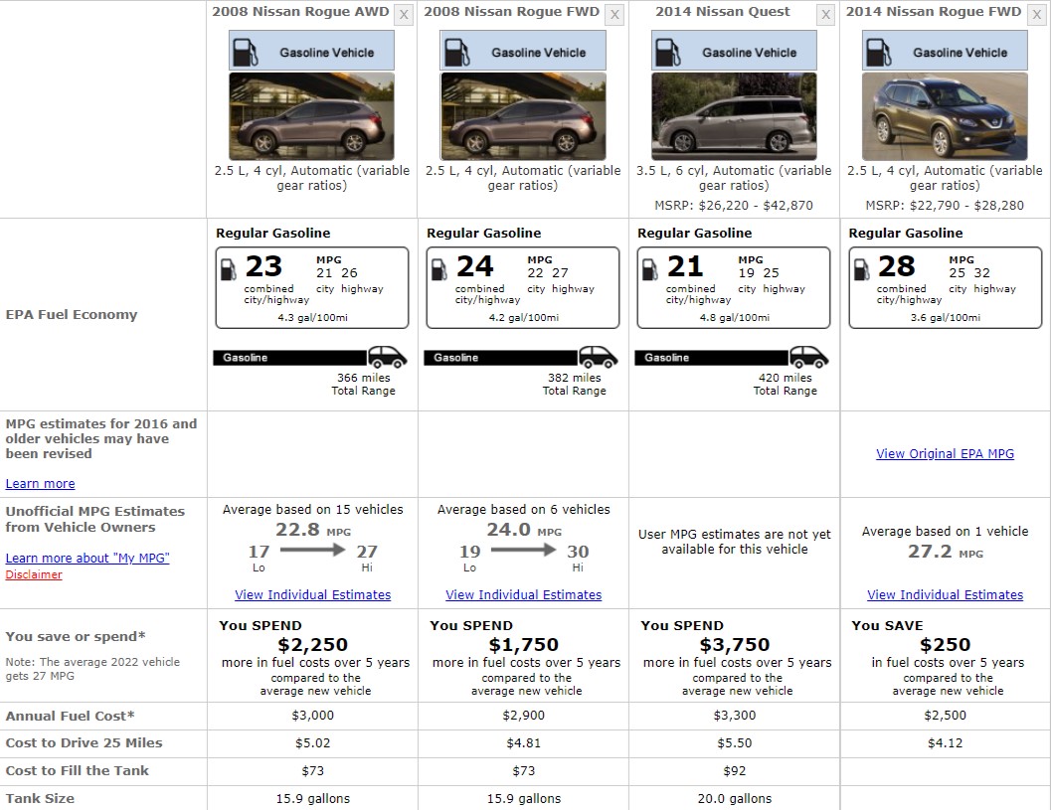This screenshot has width=1051, height=810.
Task: Click Gasoline Vehicle banner for 2014 Rogue FWD
Action: pos(945,51)
